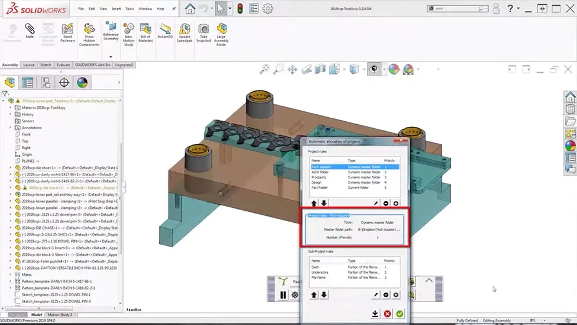577x325 pixels.
Task: Edit selected project rule with pencil
Action: (376, 203)
